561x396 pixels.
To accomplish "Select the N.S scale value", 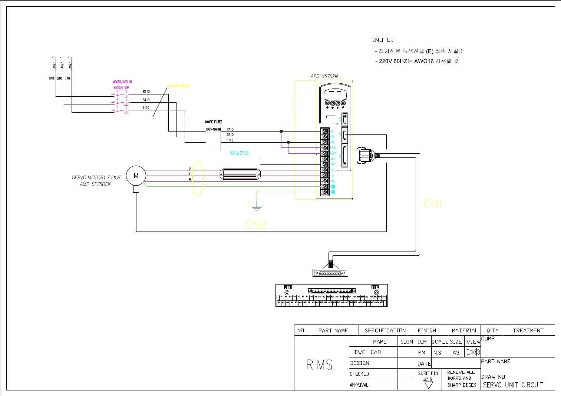I will click(437, 353).
